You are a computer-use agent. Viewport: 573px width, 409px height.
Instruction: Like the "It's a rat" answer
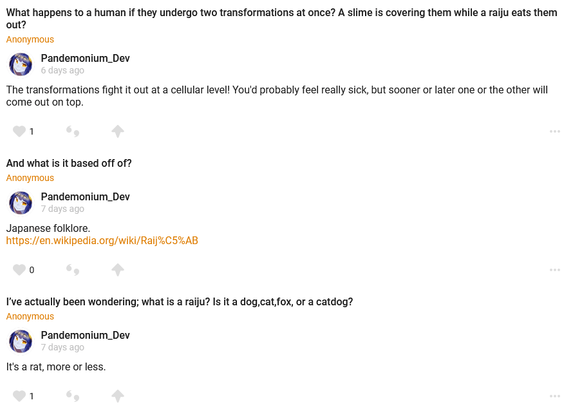[19, 396]
